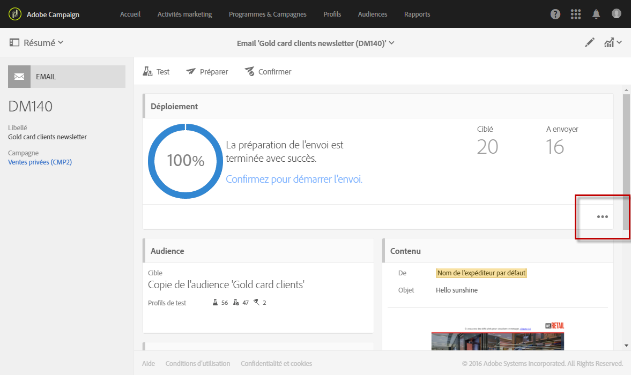631x375 pixels.
Task: Open the Ventes privées (CMP2) campaign link
Action: pyautogui.click(x=40, y=162)
